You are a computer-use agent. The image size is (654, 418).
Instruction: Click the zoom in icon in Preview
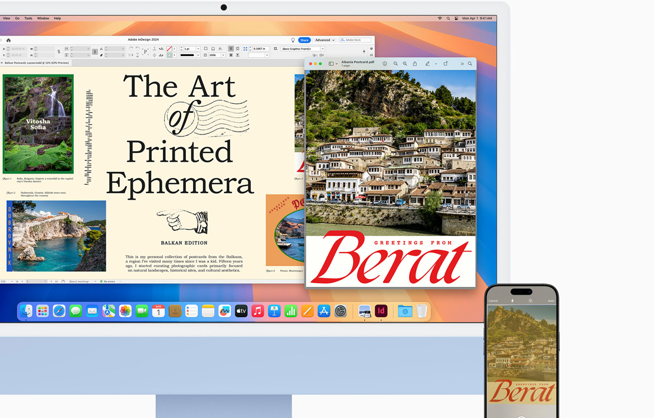click(404, 64)
